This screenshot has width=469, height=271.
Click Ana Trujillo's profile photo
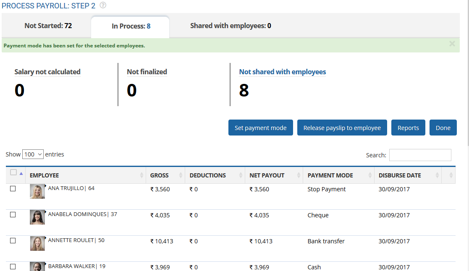point(37,191)
